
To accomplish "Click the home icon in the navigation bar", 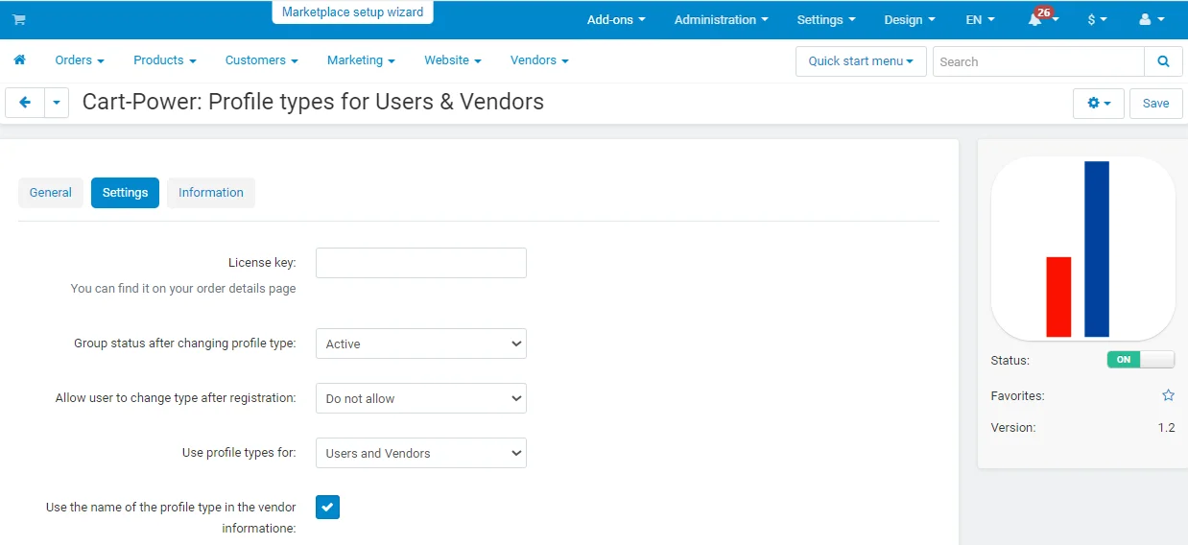I will [19, 59].
